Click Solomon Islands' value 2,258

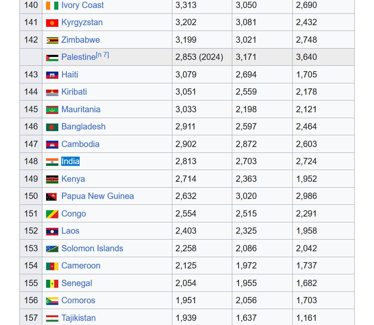(186, 248)
